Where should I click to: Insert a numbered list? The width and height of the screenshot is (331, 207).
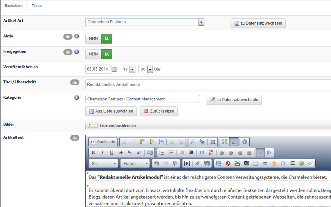[x=162, y=152]
